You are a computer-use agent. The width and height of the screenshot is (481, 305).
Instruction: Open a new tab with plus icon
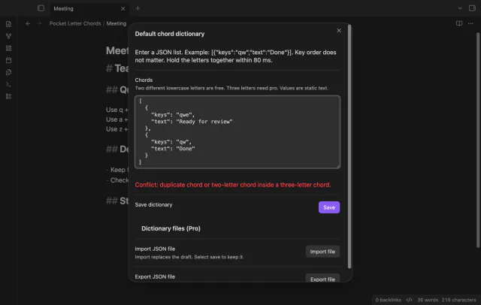(x=138, y=8)
